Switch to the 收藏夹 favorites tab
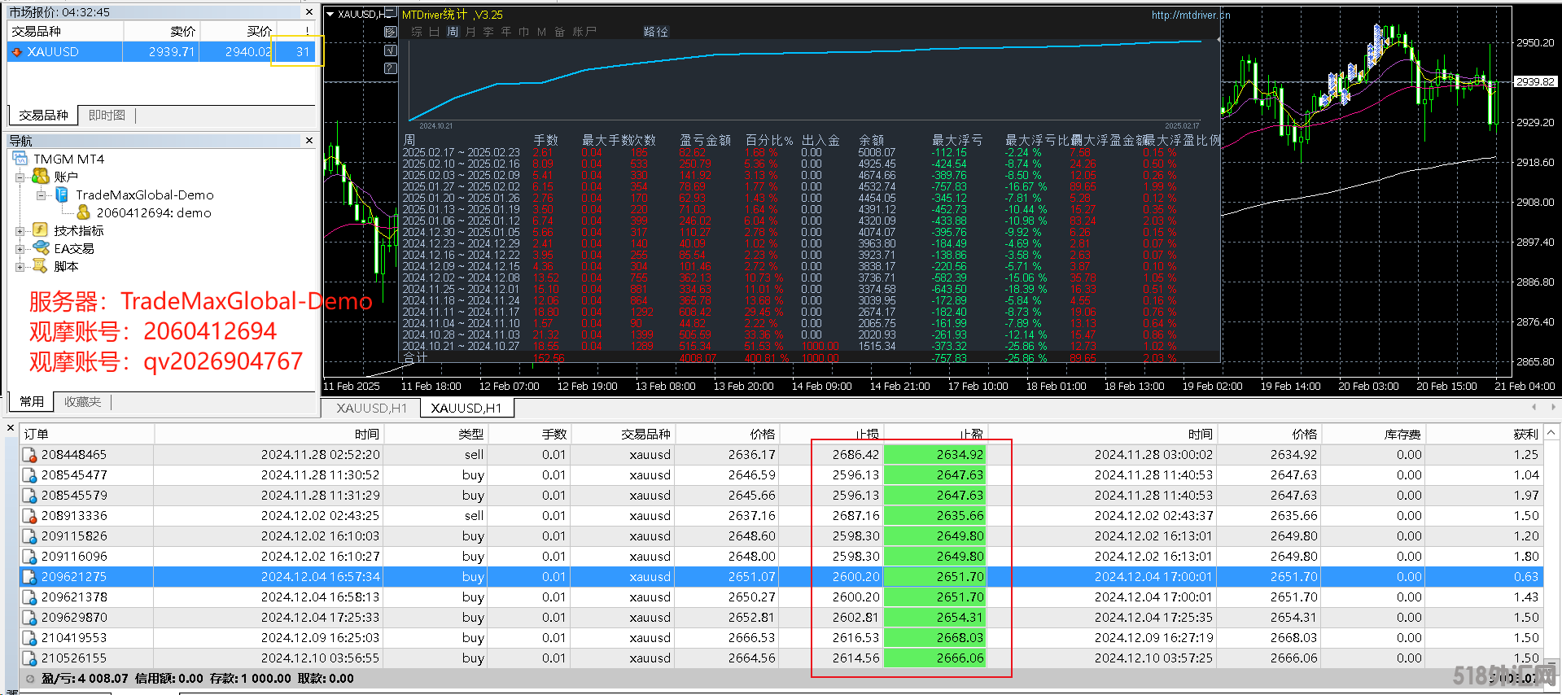 [x=82, y=402]
